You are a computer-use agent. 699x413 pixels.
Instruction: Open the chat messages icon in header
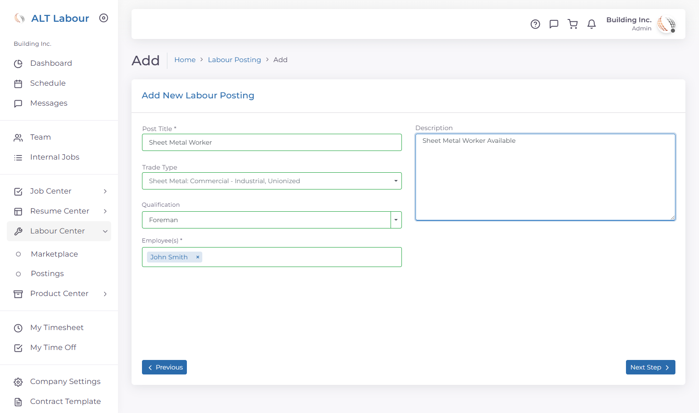[x=554, y=24]
